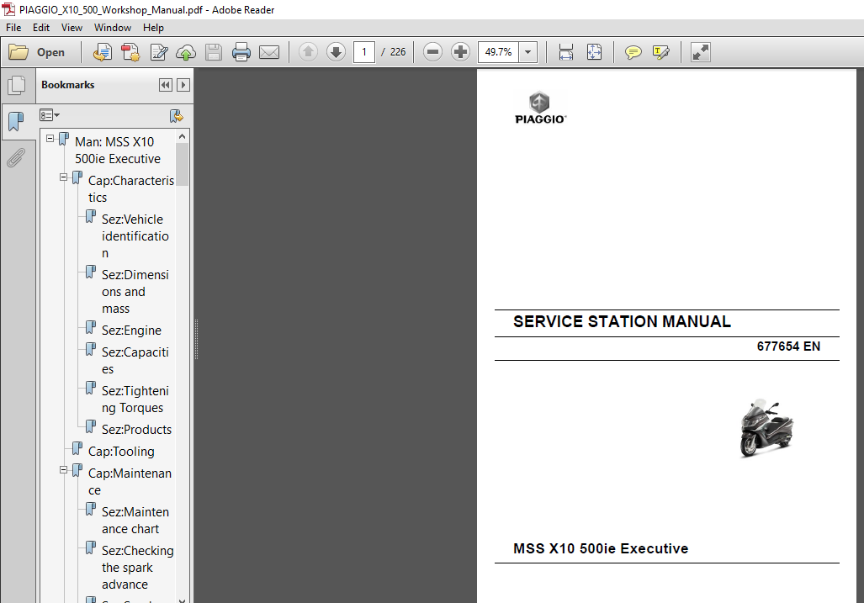
Task: Open the File menu
Action: (x=13, y=28)
